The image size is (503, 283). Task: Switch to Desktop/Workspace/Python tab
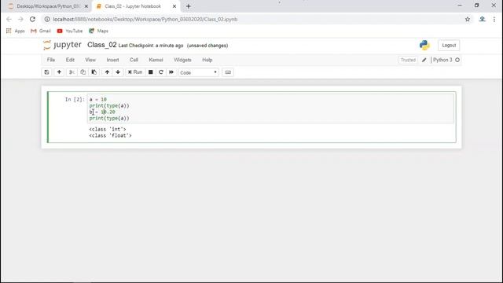pyautogui.click(x=45, y=6)
